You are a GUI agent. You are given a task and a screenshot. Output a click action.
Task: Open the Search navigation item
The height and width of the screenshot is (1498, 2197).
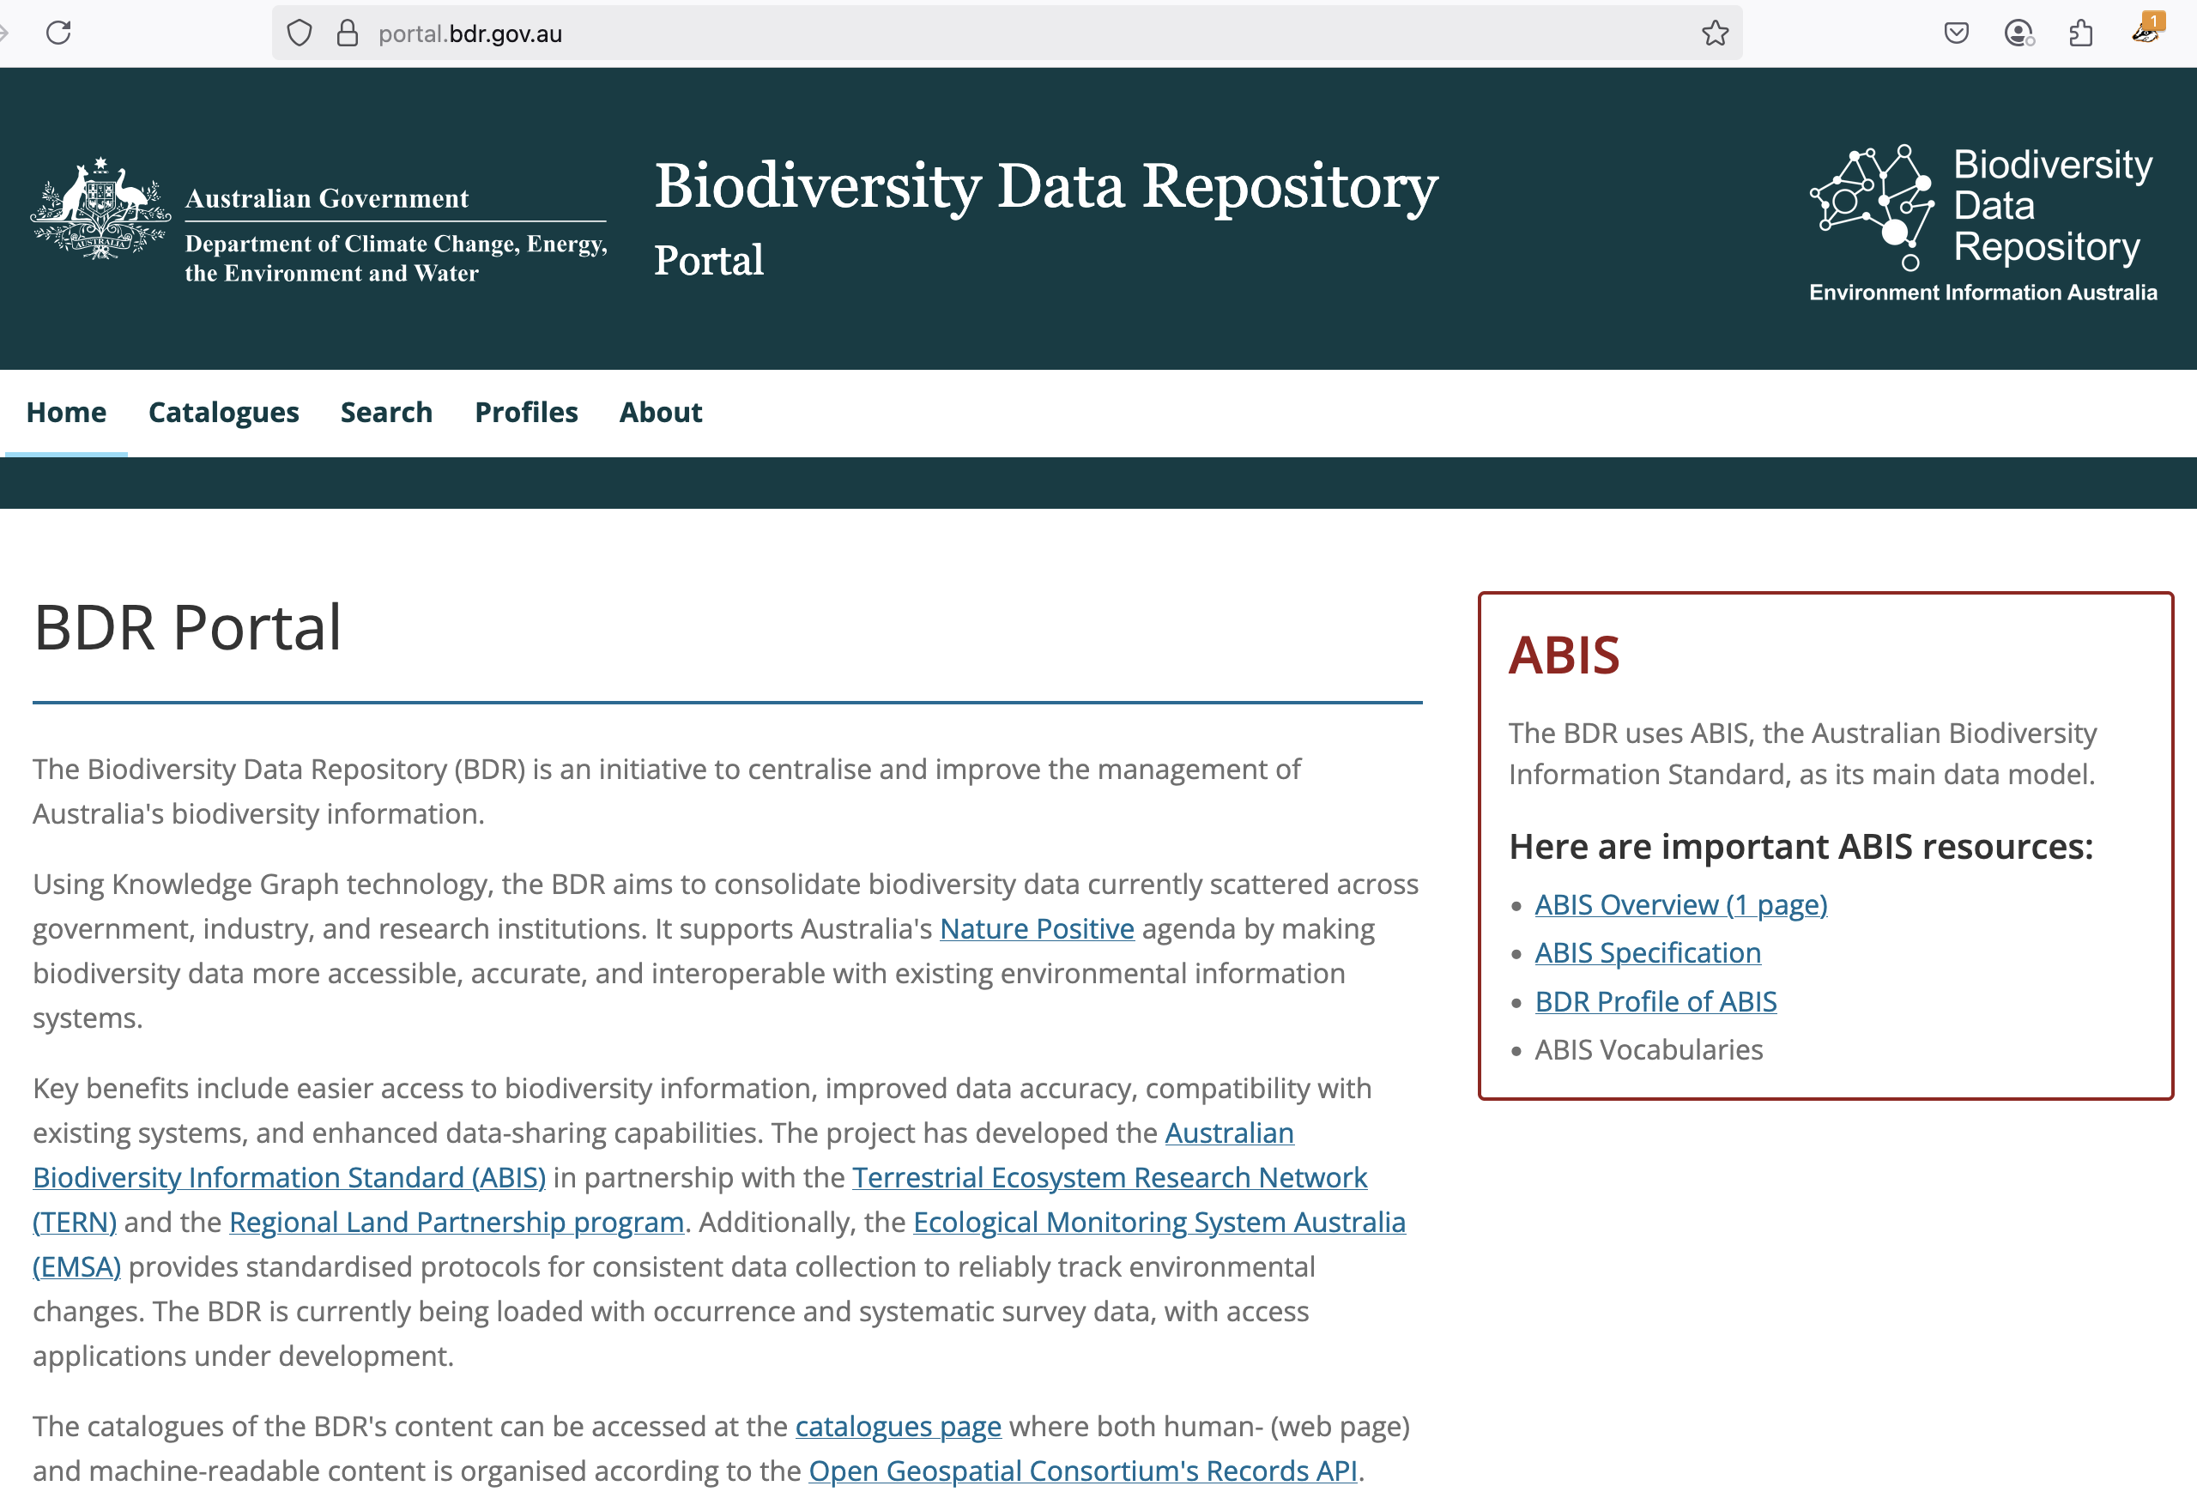pyautogui.click(x=387, y=412)
